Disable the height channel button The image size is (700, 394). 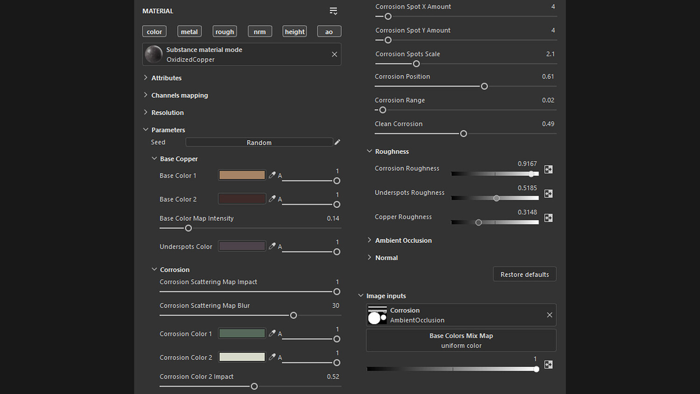click(x=294, y=32)
